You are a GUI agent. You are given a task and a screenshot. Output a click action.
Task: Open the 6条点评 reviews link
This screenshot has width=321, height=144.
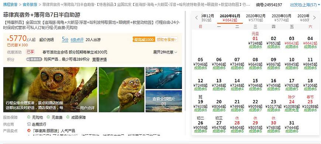point(77,40)
